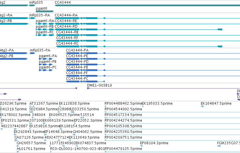Viewport: 240px width, 153px height.
Task: Select the RP004225360.5prime feature label
Action: pos(123,132)
